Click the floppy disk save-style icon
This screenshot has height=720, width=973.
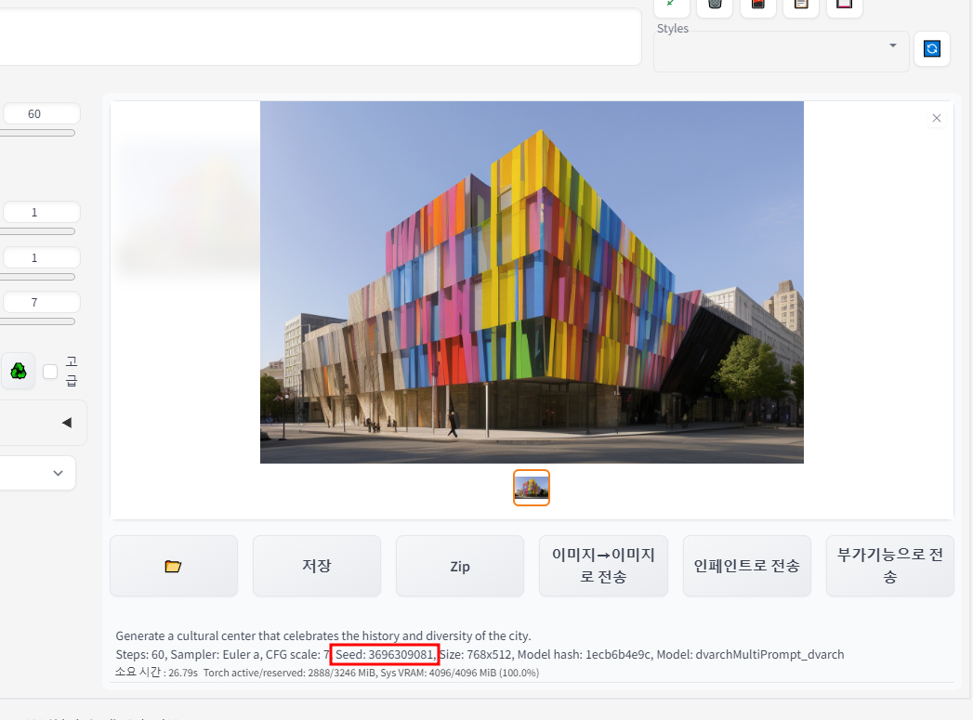844,5
